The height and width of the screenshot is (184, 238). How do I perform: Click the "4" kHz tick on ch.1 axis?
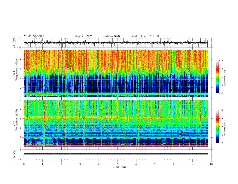coord(21,78)
